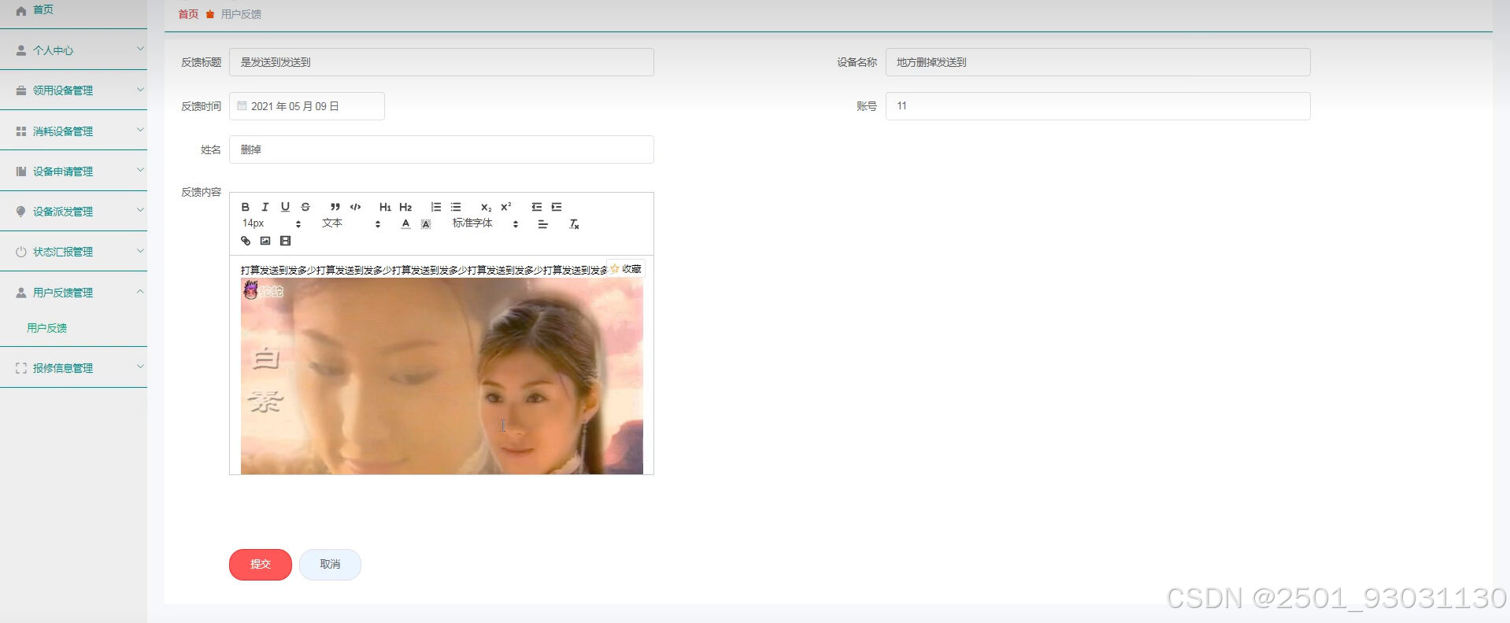Open the 反馈时间 date picker
The image size is (1510, 623).
click(307, 106)
